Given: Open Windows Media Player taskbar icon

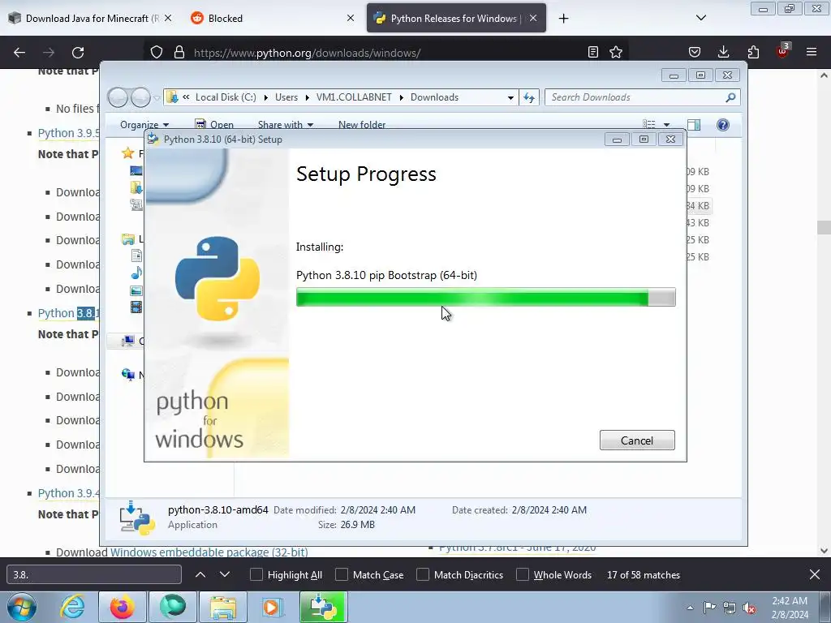Looking at the screenshot, I should tap(272, 607).
